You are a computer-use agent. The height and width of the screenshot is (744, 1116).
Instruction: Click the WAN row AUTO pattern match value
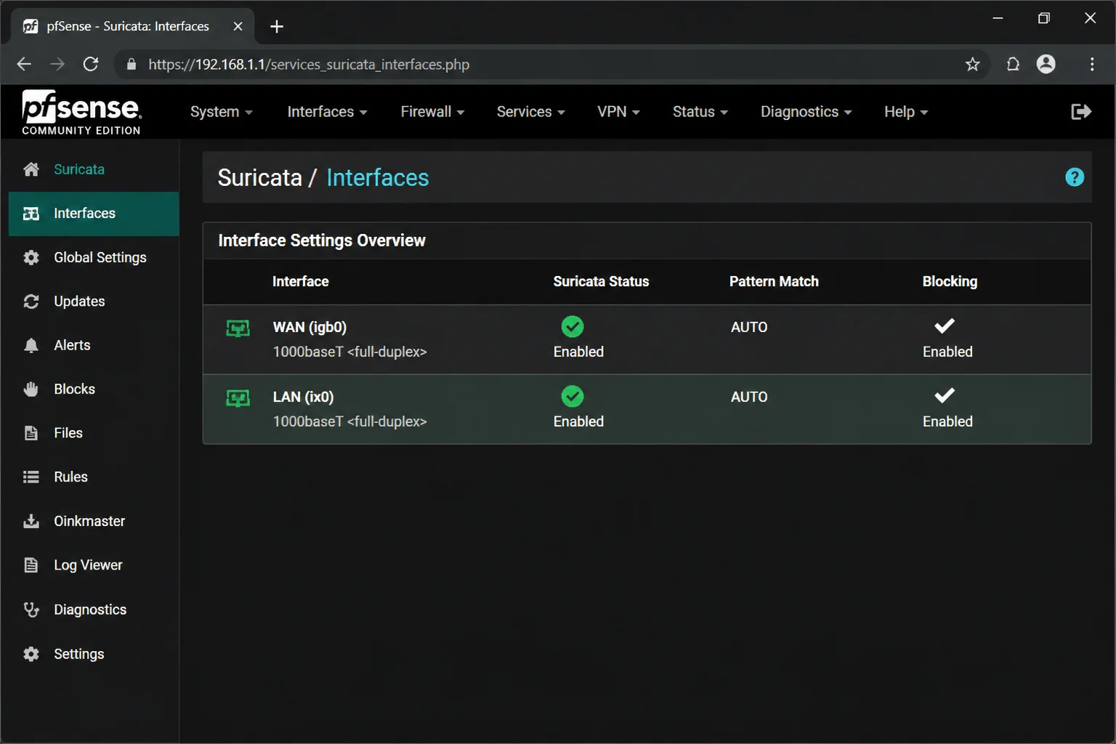tap(749, 327)
